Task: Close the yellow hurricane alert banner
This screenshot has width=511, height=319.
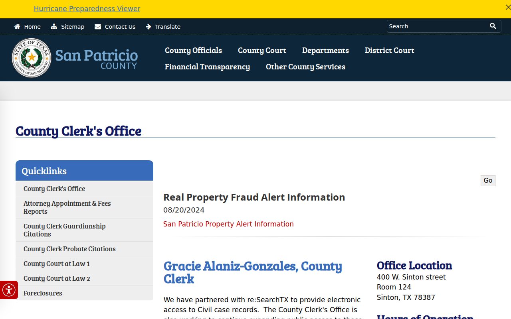Action: (x=508, y=7)
